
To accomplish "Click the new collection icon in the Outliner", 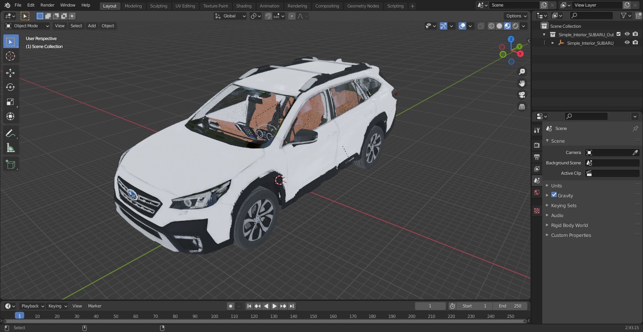I will point(638,16).
